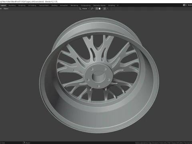Click the Blender 4.2.1 LTS window title
192x144 pixels.
coord(51,2)
